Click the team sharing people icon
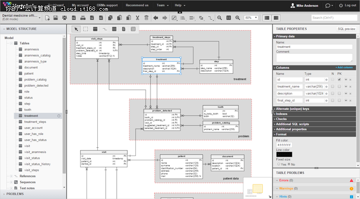 pyautogui.click(x=64, y=18)
